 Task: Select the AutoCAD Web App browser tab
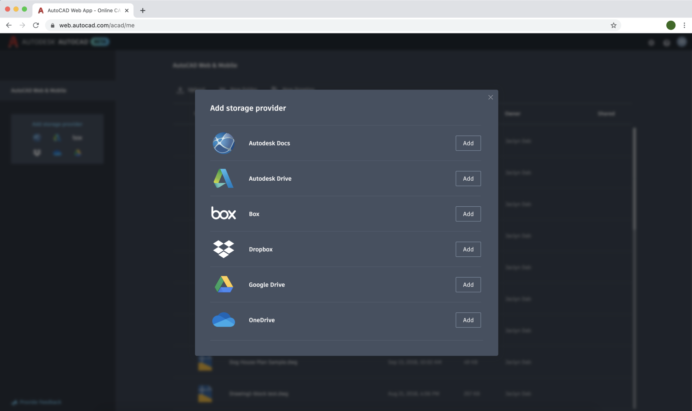[x=81, y=10]
